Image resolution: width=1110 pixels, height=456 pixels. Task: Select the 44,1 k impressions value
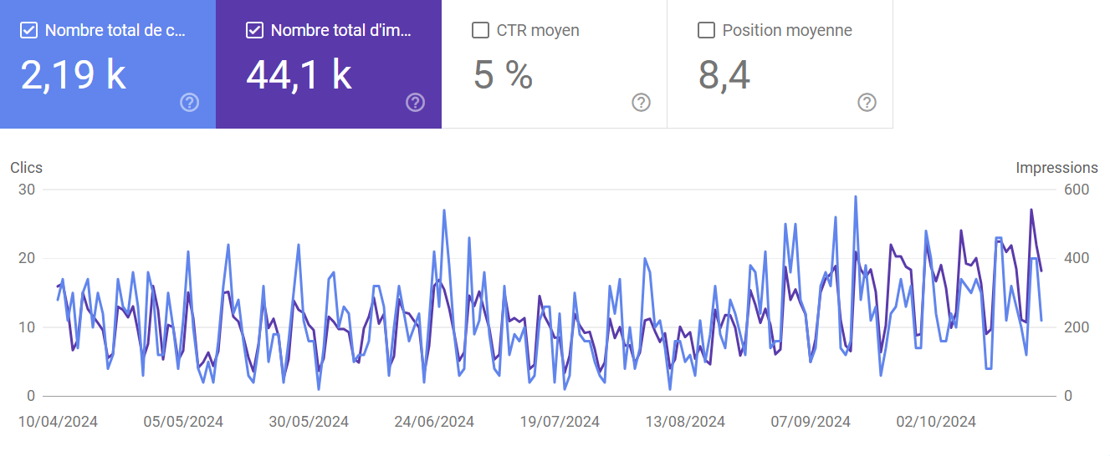tap(299, 75)
